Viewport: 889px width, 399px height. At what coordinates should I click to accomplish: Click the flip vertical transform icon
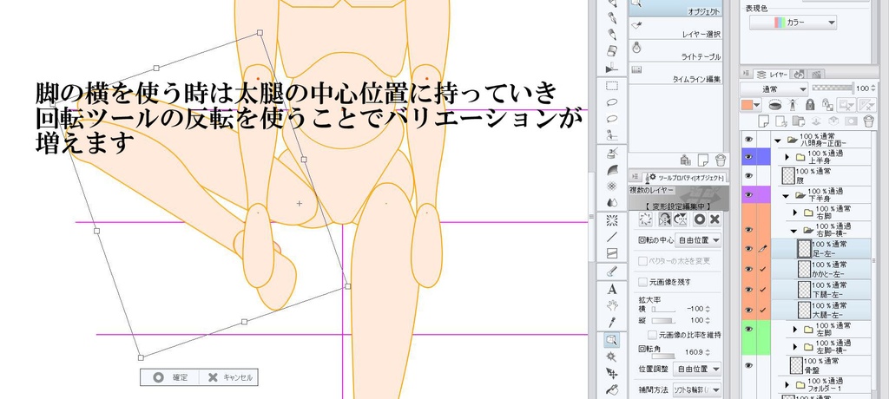click(x=681, y=219)
